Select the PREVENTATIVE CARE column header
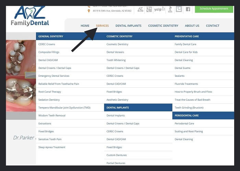This screenshot has height=171, width=240. pos(187,36)
